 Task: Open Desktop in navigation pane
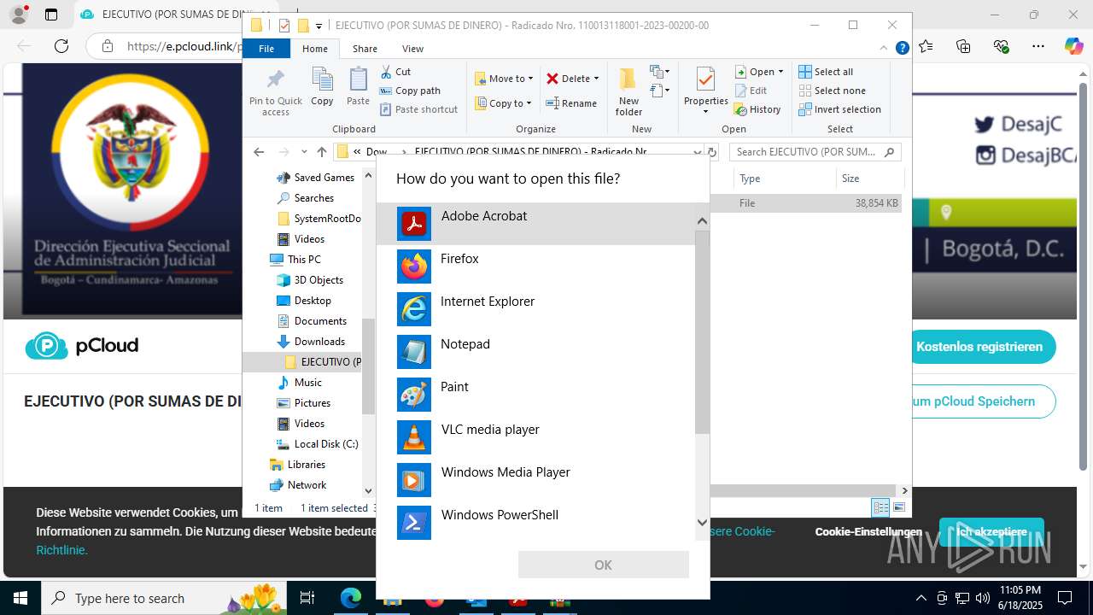tap(304, 301)
